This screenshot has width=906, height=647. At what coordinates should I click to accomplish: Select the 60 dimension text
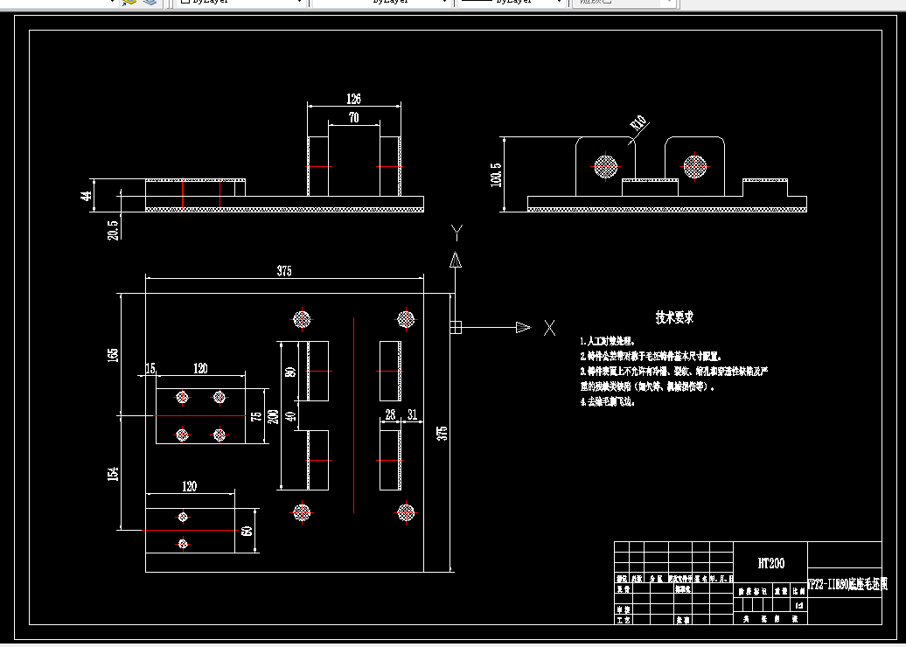click(x=247, y=531)
